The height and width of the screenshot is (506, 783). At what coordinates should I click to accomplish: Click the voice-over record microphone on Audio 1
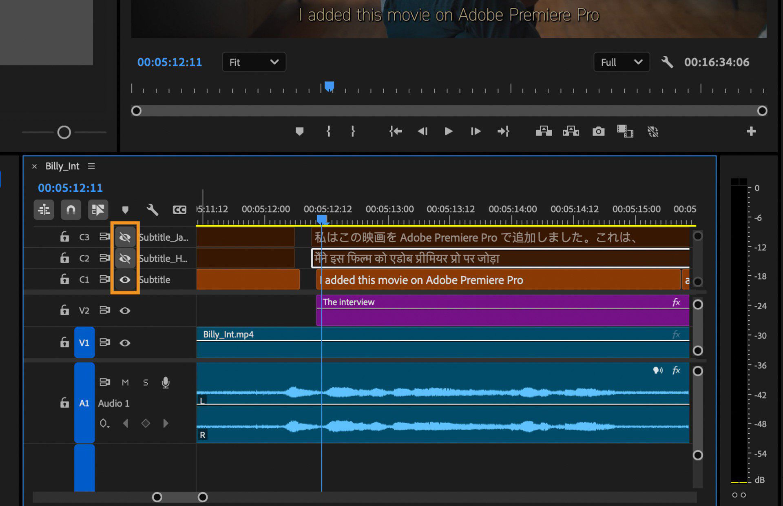click(x=166, y=382)
